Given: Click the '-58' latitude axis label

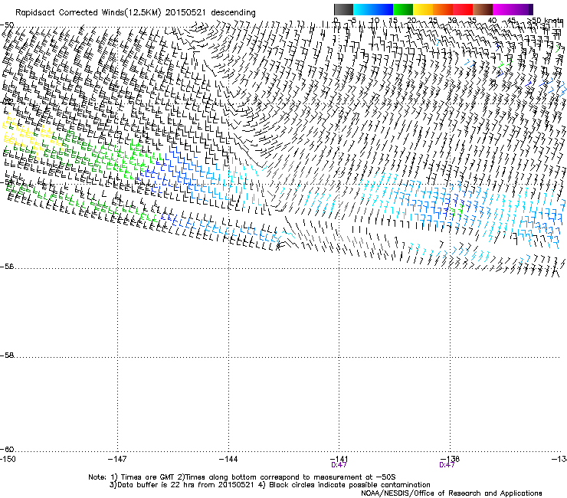Looking at the screenshot, I should 7,355.
